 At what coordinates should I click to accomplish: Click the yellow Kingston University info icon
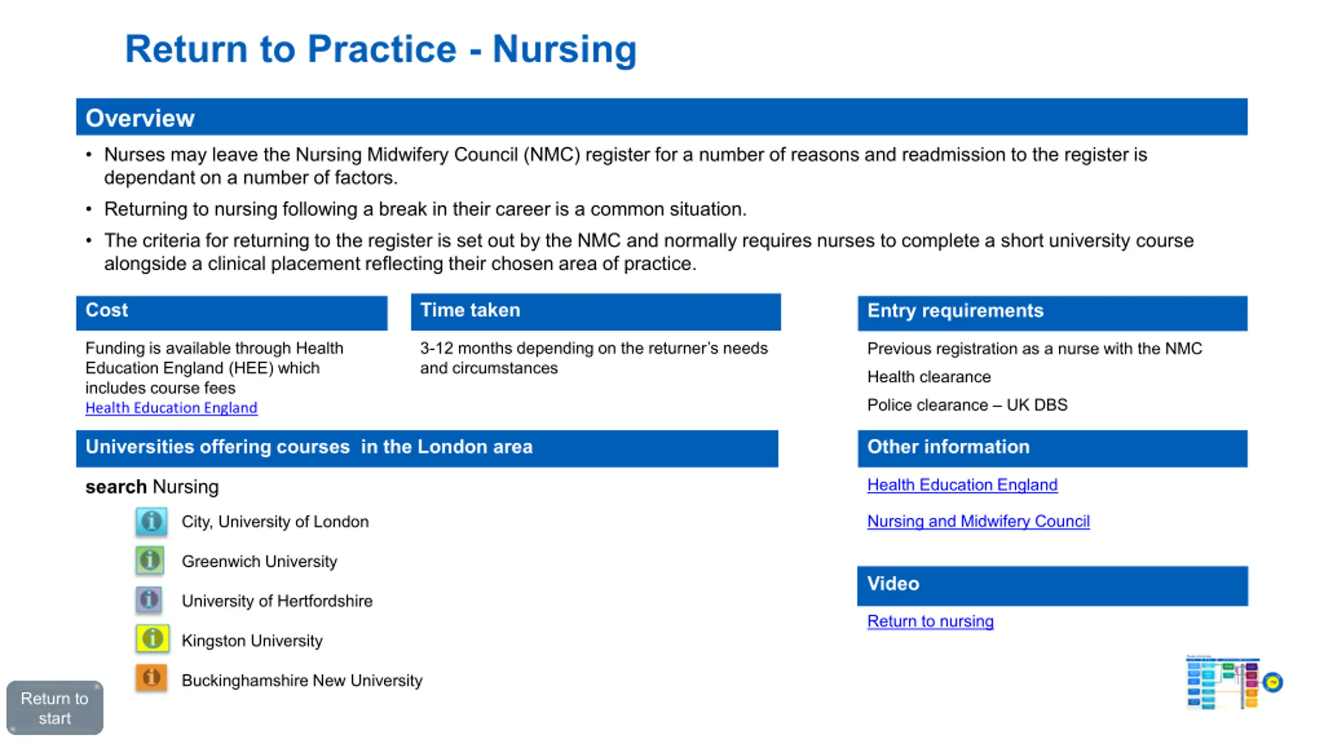click(x=153, y=639)
